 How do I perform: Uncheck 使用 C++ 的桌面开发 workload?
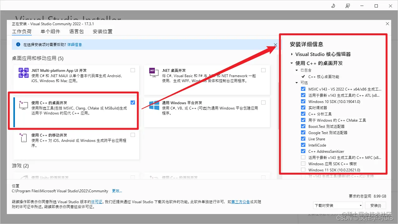click(x=133, y=103)
